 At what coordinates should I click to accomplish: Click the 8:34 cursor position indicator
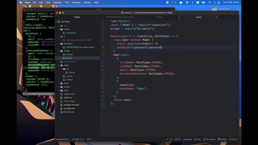coord(89,139)
